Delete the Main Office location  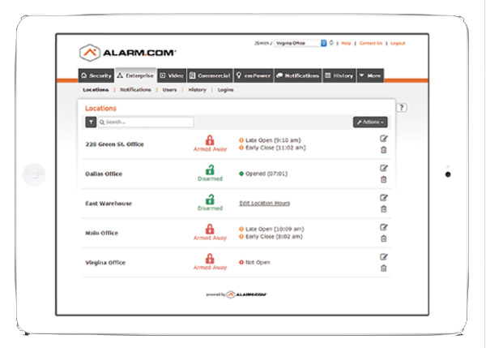(x=383, y=238)
